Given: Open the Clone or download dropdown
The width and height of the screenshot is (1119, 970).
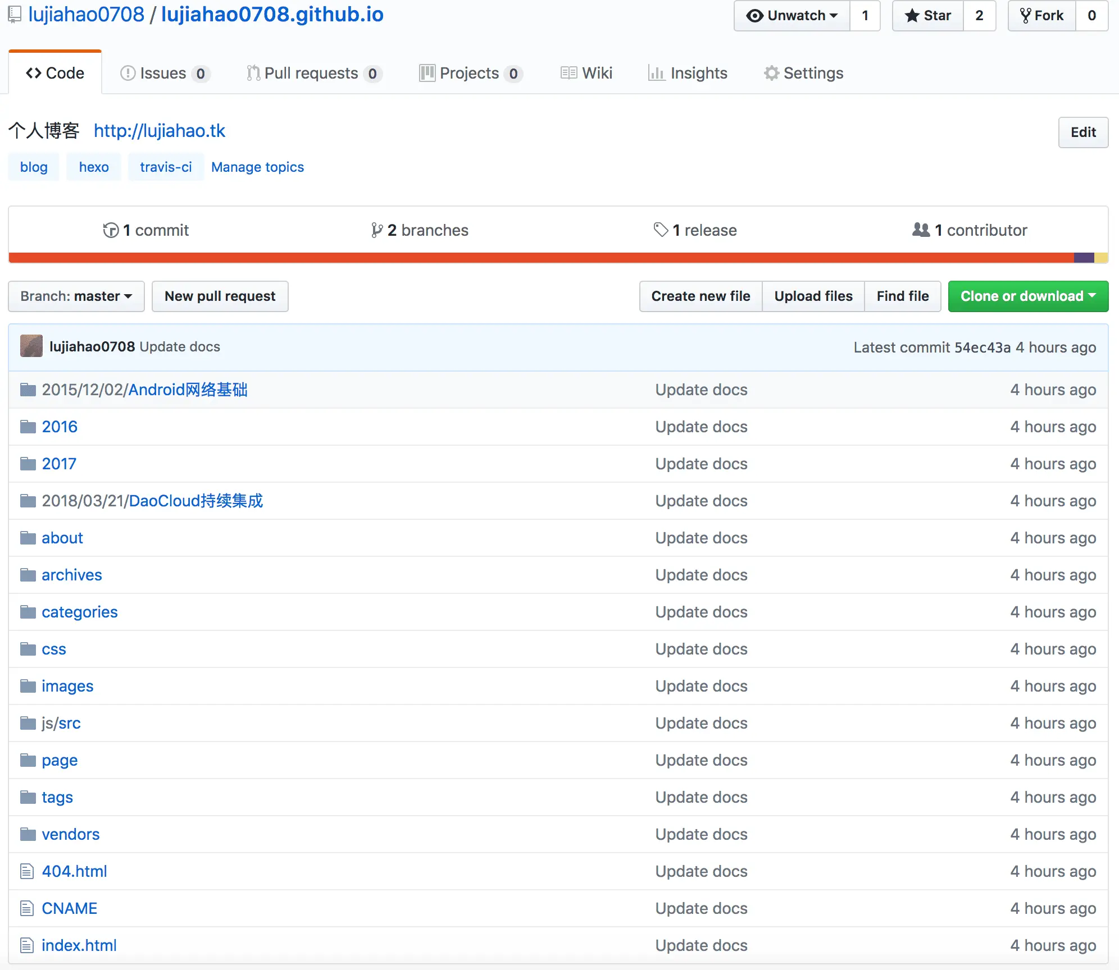Looking at the screenshot, I should (x=1027, y=296).
